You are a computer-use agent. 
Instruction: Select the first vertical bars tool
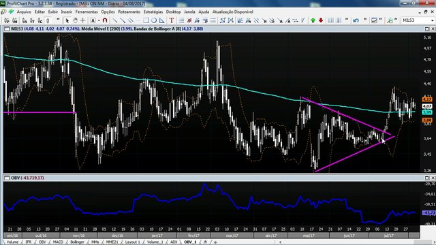tap(331, 20)
